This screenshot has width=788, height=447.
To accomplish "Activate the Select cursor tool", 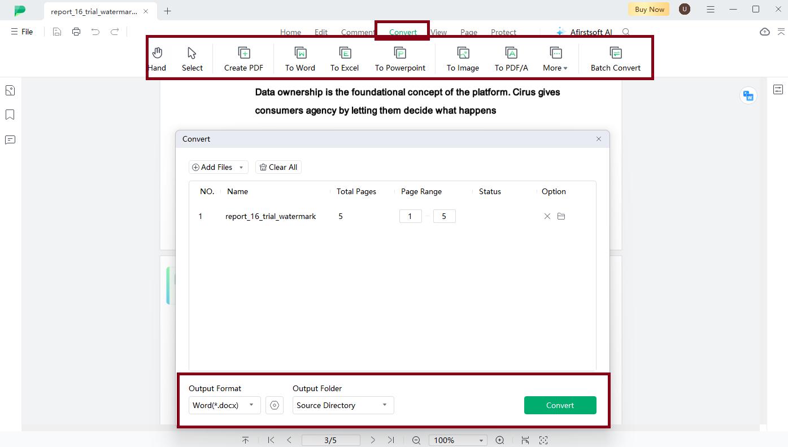I will pyautogui.click(x=192, y=59).
